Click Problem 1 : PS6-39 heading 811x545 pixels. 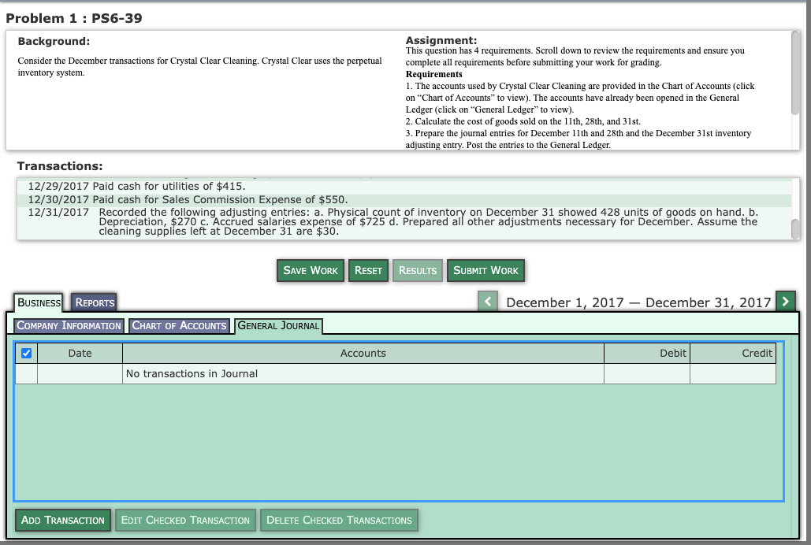[x=74, y=18]
